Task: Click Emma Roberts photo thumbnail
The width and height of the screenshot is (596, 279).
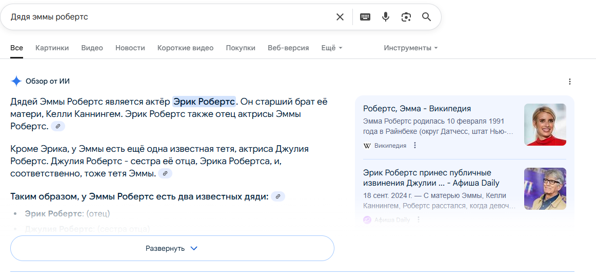Action: click(545, 125)
